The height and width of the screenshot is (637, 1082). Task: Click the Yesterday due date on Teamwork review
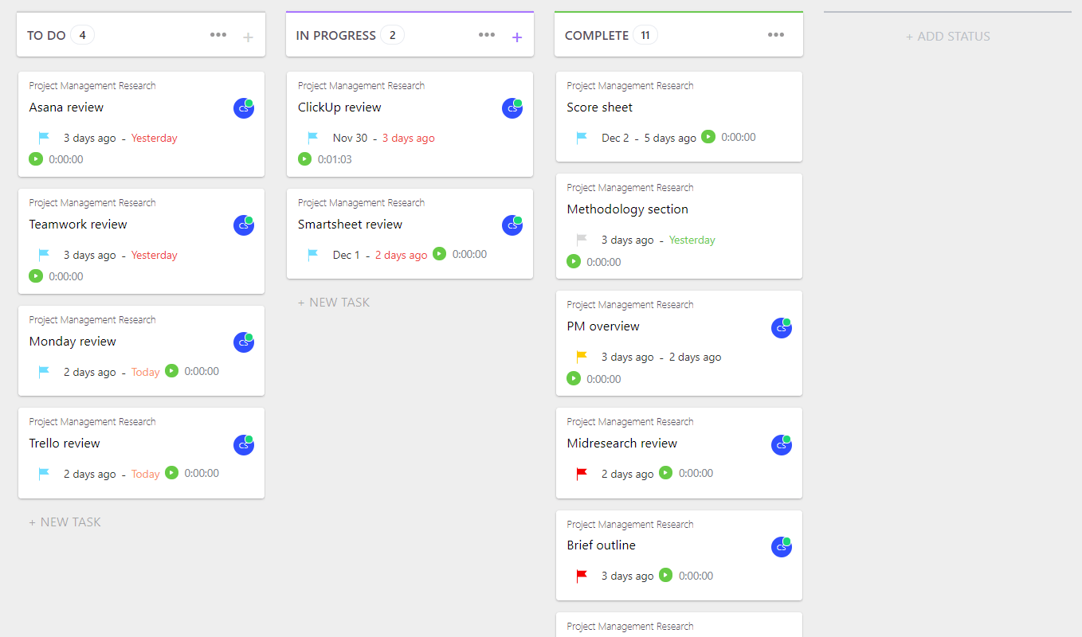[x=154, y=255]
